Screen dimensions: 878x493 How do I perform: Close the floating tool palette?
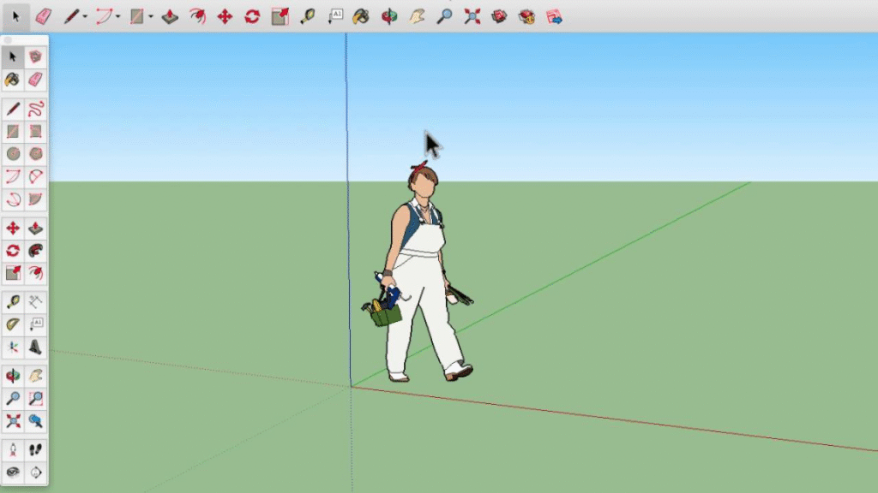coord(8,39)
